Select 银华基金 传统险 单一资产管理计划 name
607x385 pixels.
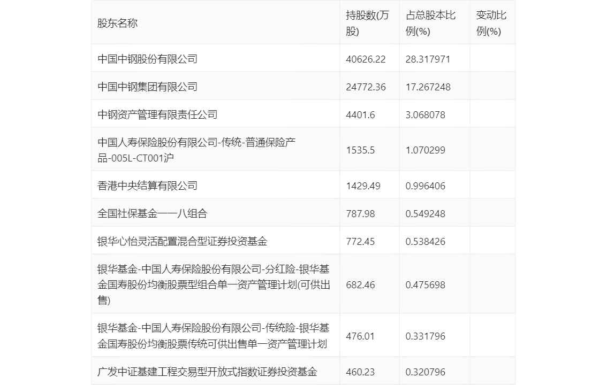213,336
